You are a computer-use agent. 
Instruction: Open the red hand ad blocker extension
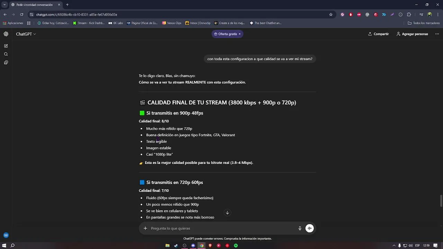351,15
